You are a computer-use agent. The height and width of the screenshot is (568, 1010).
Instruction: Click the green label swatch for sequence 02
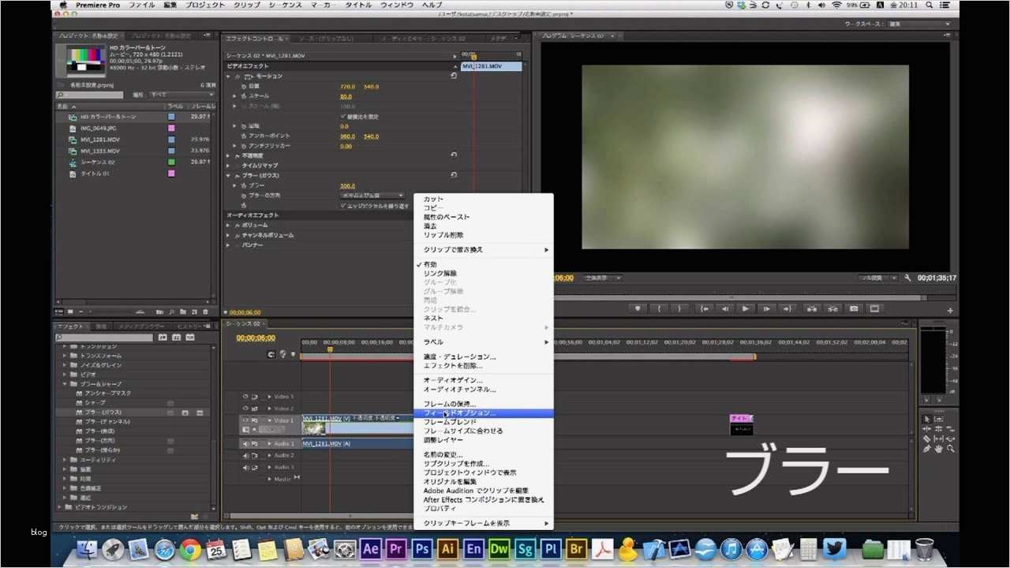tap(171, 162)
